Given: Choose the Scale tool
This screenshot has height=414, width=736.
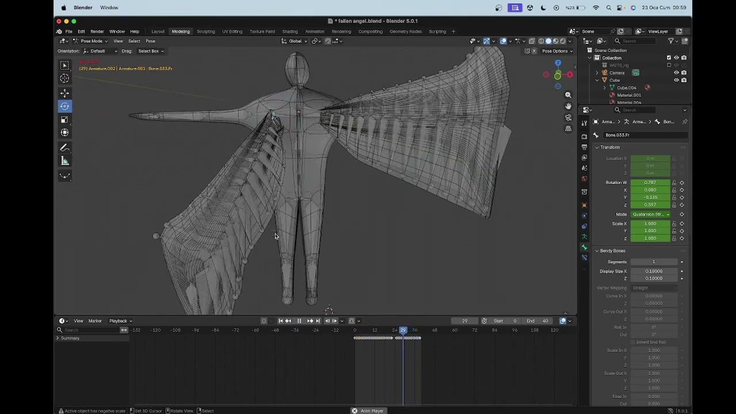Looking at the screenshot, I should pos(64,120).
